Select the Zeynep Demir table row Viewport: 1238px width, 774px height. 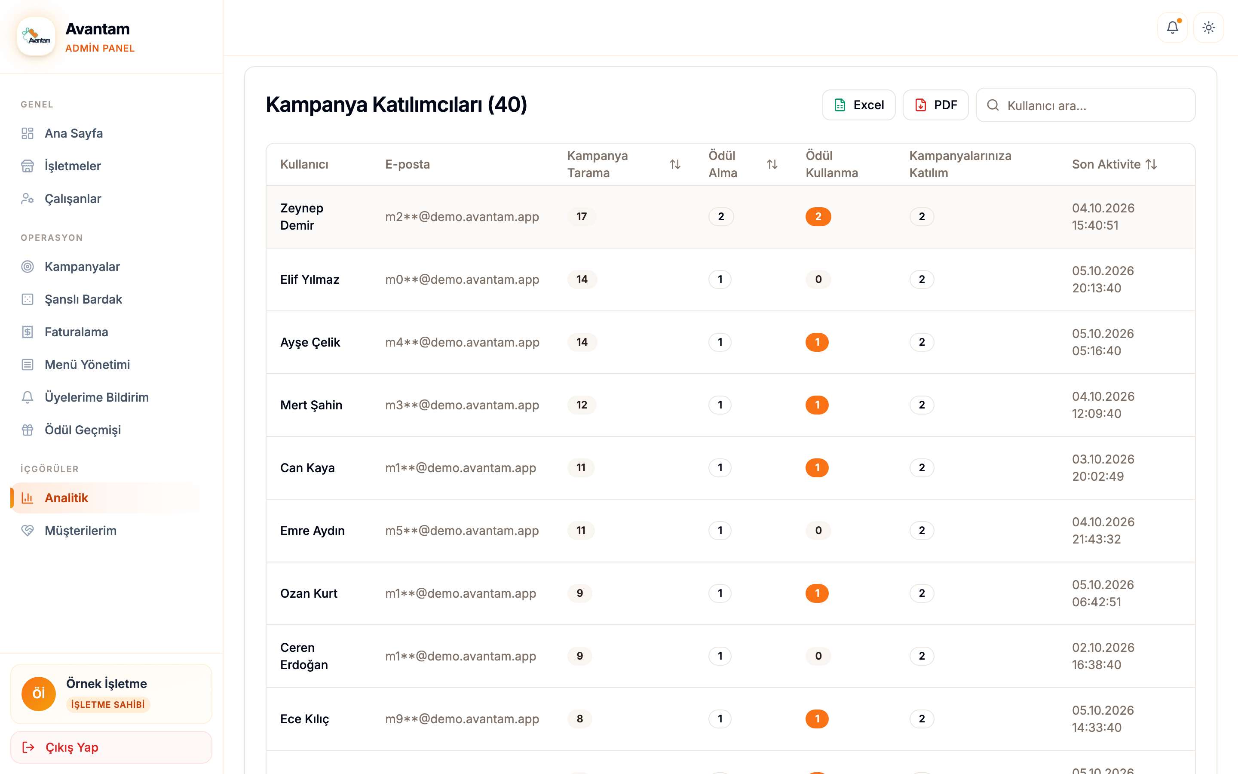pos(730,217)
